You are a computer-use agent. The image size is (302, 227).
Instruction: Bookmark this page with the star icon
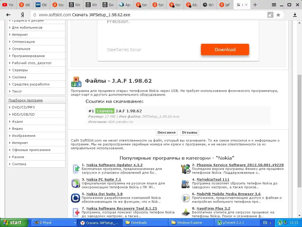coord(278,15)
